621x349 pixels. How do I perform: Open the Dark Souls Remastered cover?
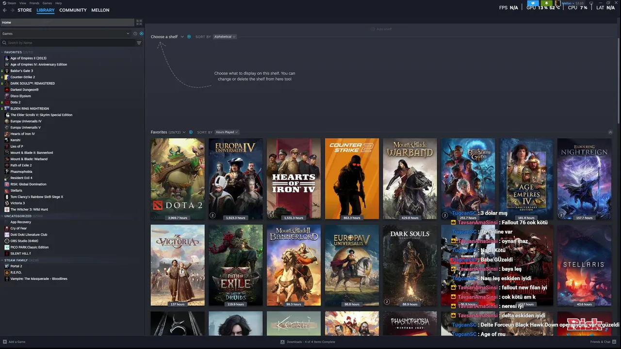pyautogui.click(x=410, y=265)
